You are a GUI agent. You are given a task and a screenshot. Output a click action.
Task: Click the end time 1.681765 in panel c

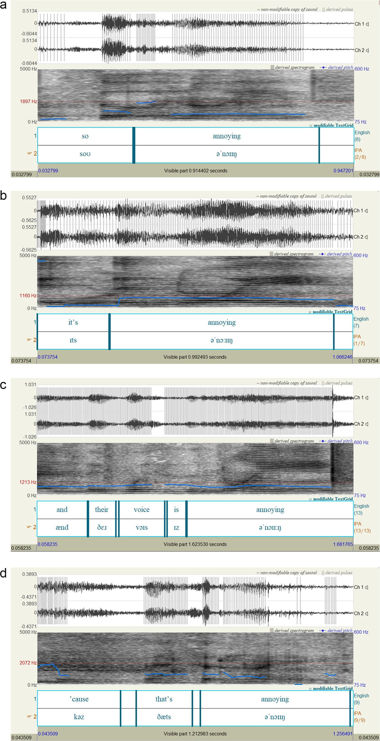click(343, 544)
